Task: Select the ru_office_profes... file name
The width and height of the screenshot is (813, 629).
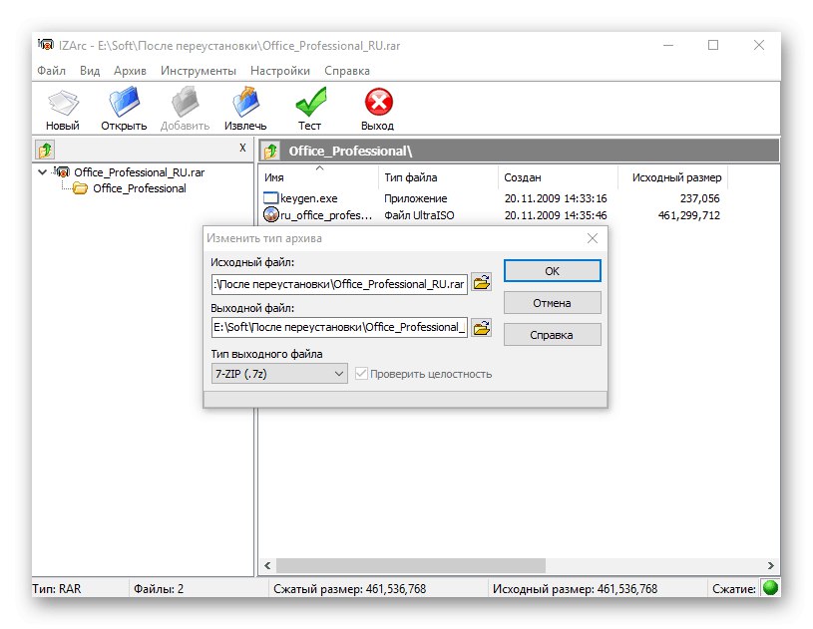Action: 326,215
